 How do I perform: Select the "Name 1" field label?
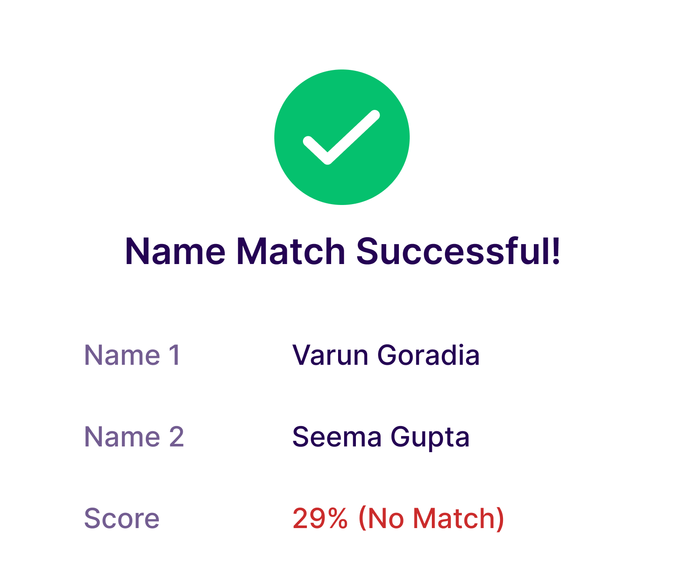pos(132,355)
